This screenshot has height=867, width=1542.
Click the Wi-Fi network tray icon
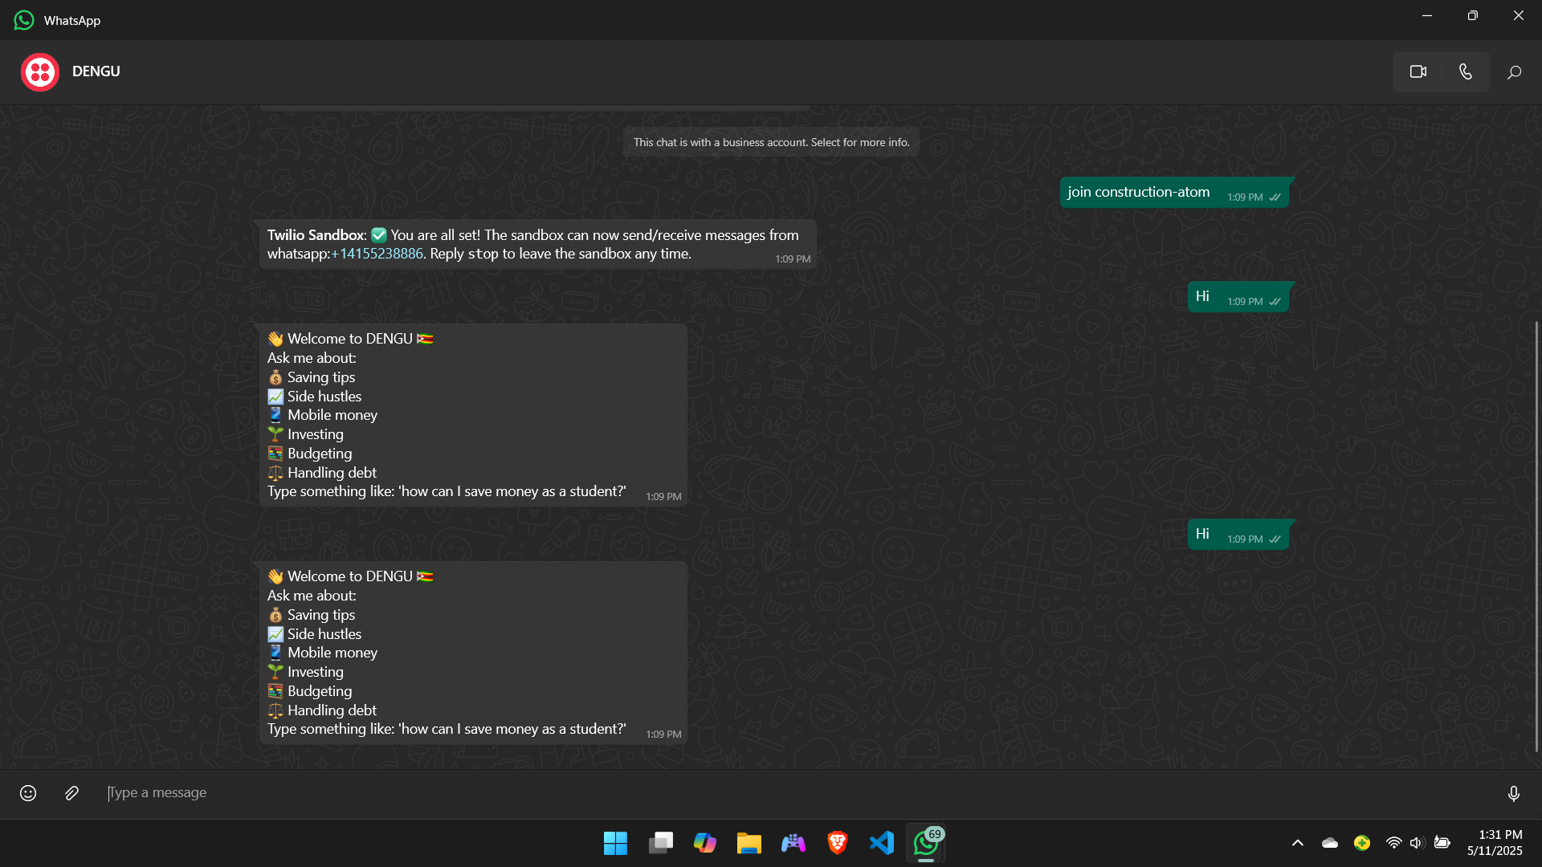pos(1393,843)
